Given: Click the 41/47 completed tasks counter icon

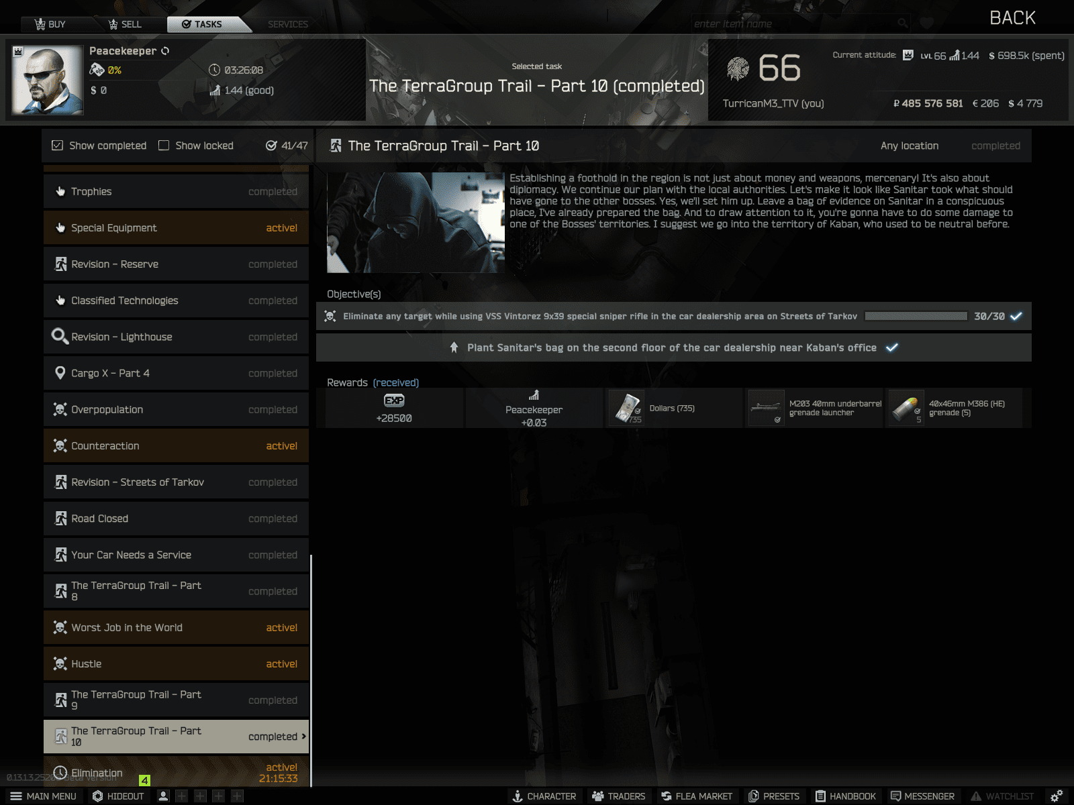Looking at the screenshot, I should tap(271, 146).
